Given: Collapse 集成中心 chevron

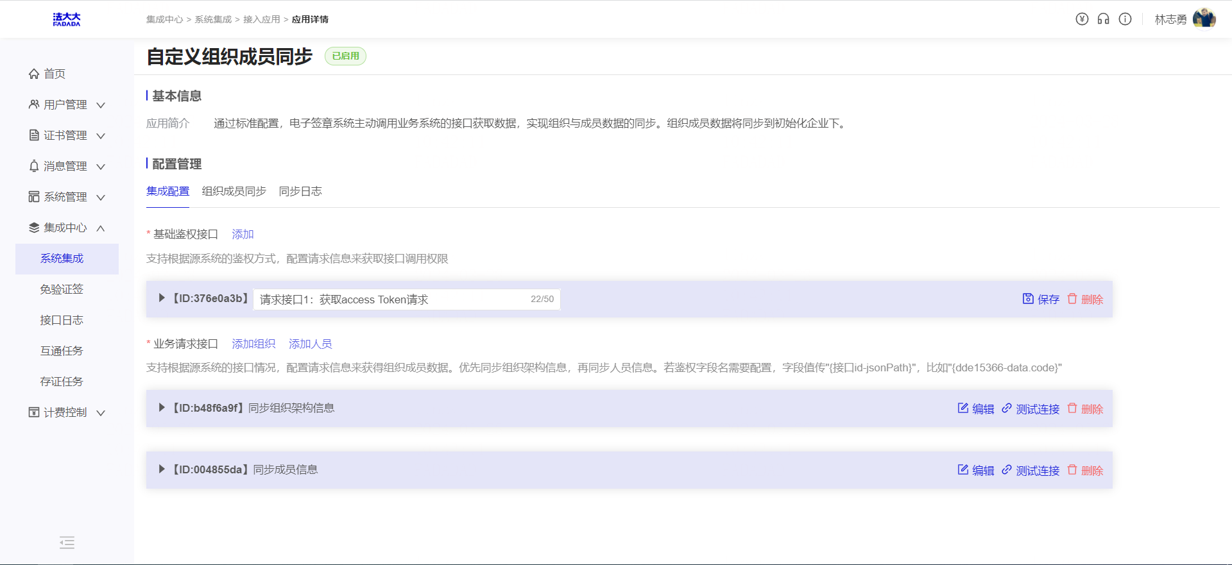Looking at the screenshot, I should (x=101, y=228).
